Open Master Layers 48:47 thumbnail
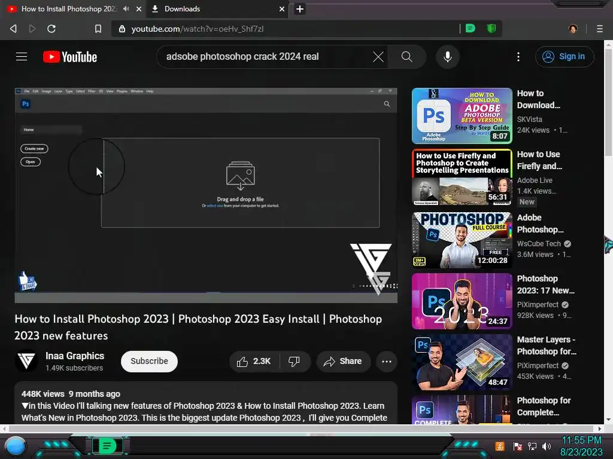The width and height of the screenshot is (613, 459). (462, 362)
